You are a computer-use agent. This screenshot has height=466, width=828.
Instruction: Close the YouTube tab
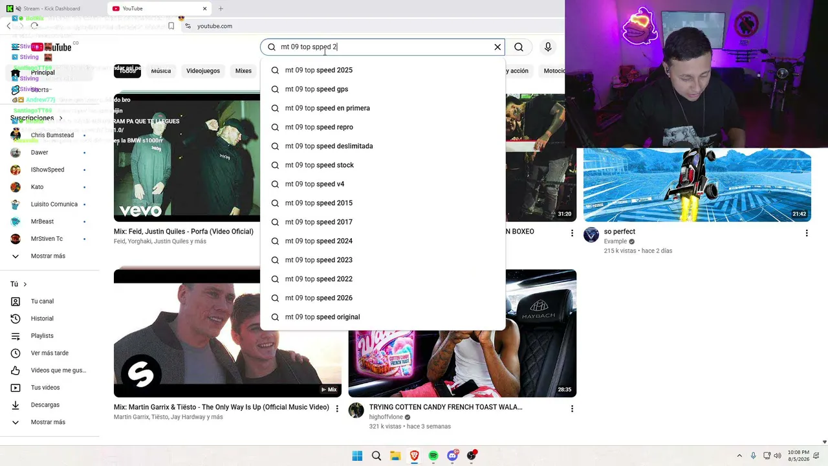click(205, 8)
